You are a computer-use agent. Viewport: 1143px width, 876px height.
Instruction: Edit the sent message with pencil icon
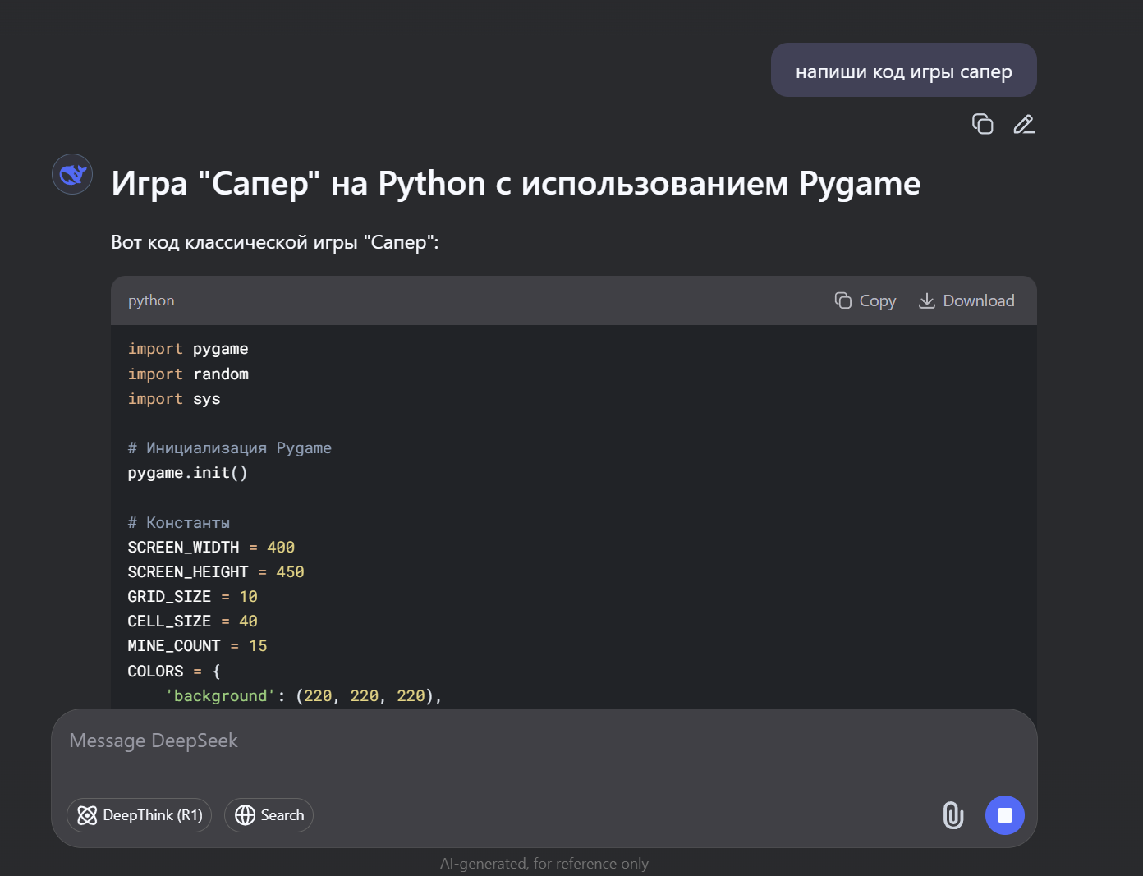(x=1024, y=124)
